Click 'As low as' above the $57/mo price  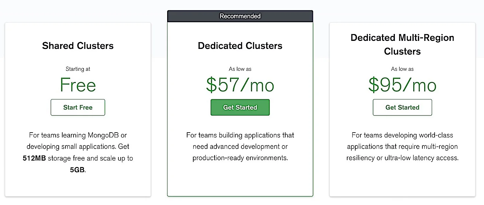point(240,69)
